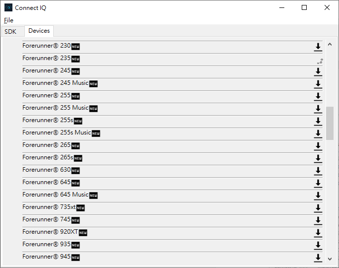339x268 pixels.
Task: Click the vertical scrollbar thumb
Action: [x=330, y=123]
